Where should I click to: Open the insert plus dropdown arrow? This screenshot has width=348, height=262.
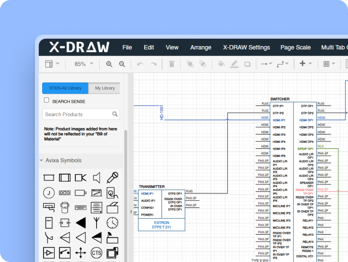(310, 63)
